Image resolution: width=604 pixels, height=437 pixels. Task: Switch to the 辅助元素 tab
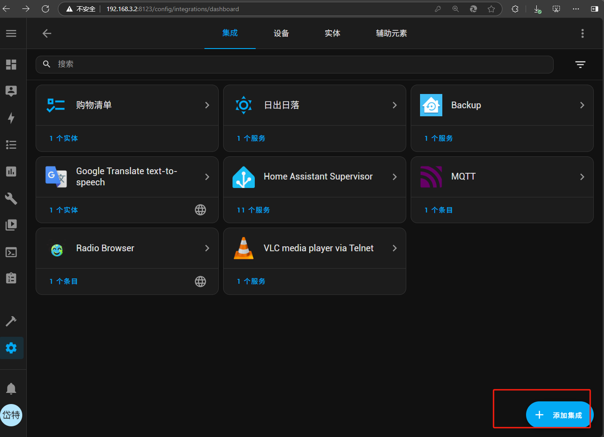pyautogui.click(x=391, y=33)
